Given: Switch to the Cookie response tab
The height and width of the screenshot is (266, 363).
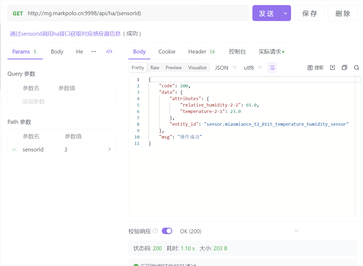Looking at the screenshot, I should coord(167,52).
